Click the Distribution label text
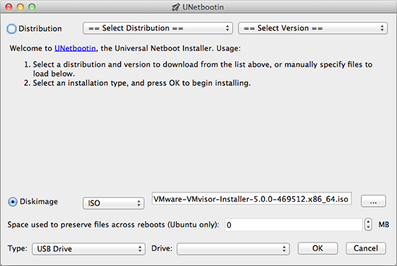 pos(40,29)
